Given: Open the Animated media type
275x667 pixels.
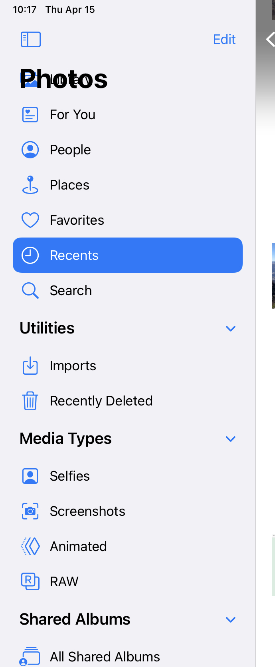Looking at the screenshot, I should click(78, 547).
